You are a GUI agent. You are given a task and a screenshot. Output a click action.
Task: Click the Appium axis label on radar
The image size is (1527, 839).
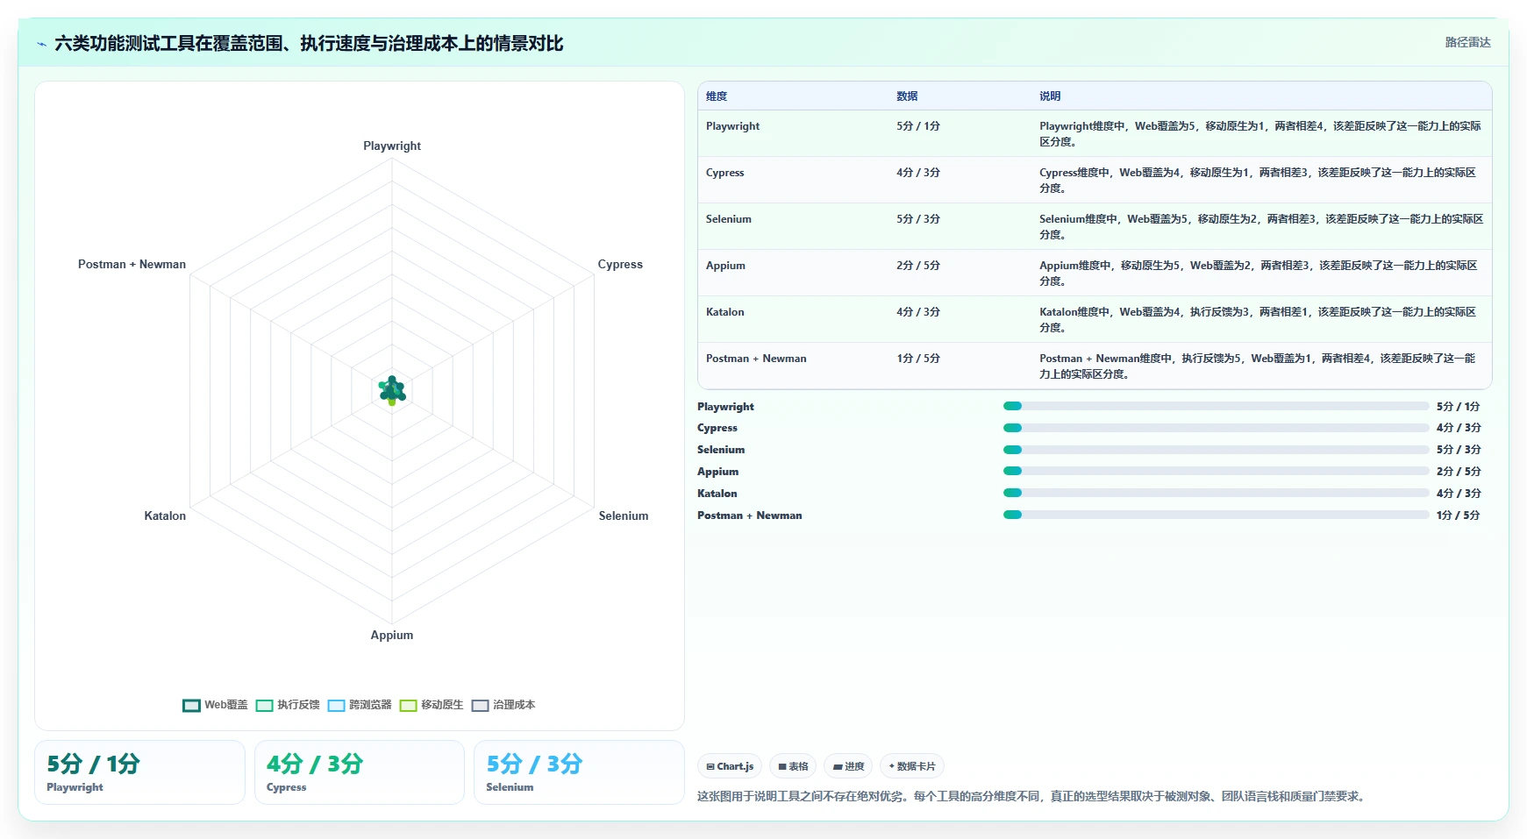tap(391, 636)
